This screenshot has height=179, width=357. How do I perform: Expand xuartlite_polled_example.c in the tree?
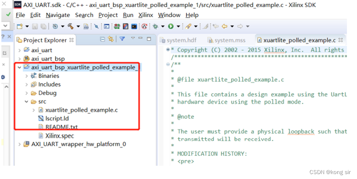[34, 110]
